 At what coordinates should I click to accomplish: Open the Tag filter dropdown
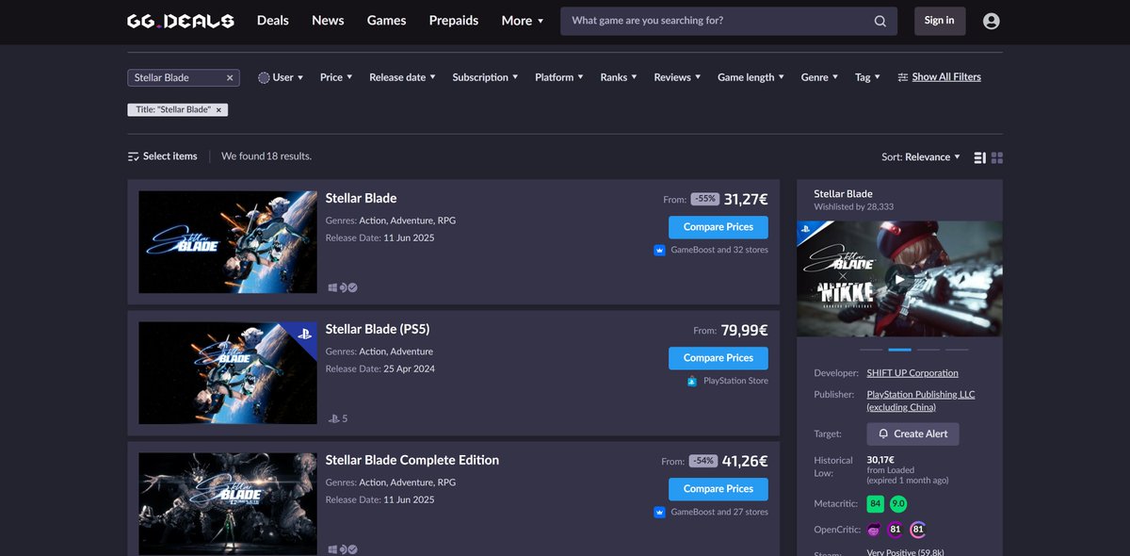(x=867, y=77)
